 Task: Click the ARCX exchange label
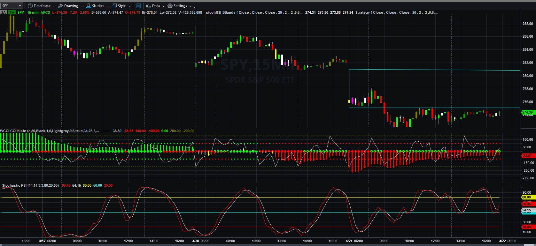45,12
